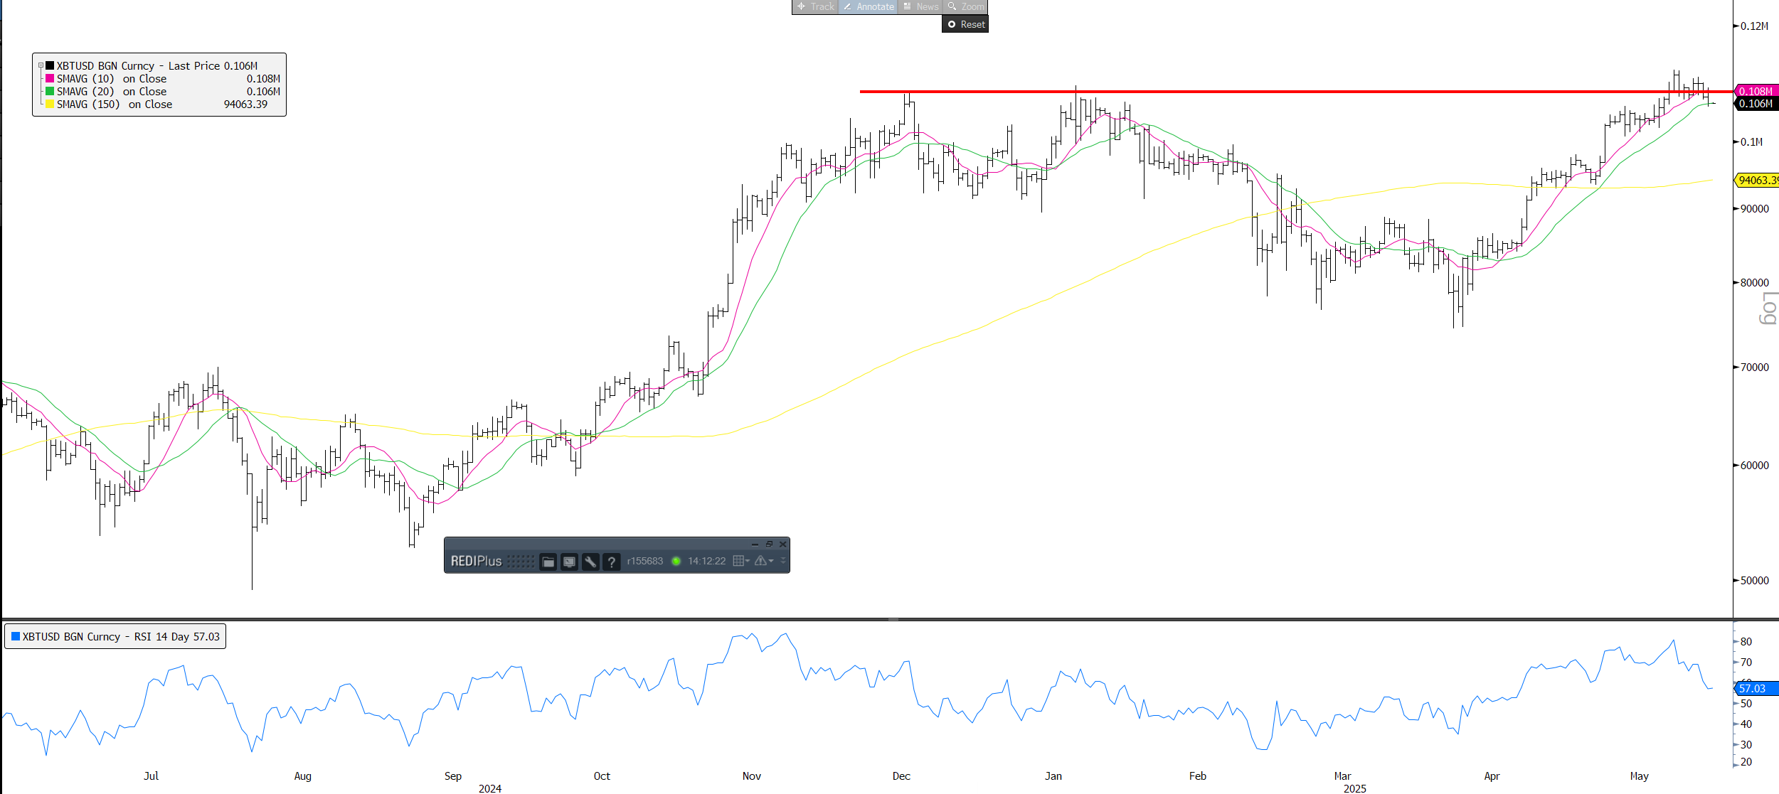Toggle Annotate mode in chart toolbar
This screenshot has height=794, width=1779.
click(869, 6)
